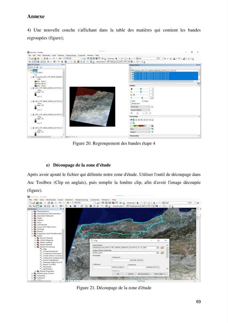
Task: Open File menu in upper ArcMap window
Action: point(30,56)
